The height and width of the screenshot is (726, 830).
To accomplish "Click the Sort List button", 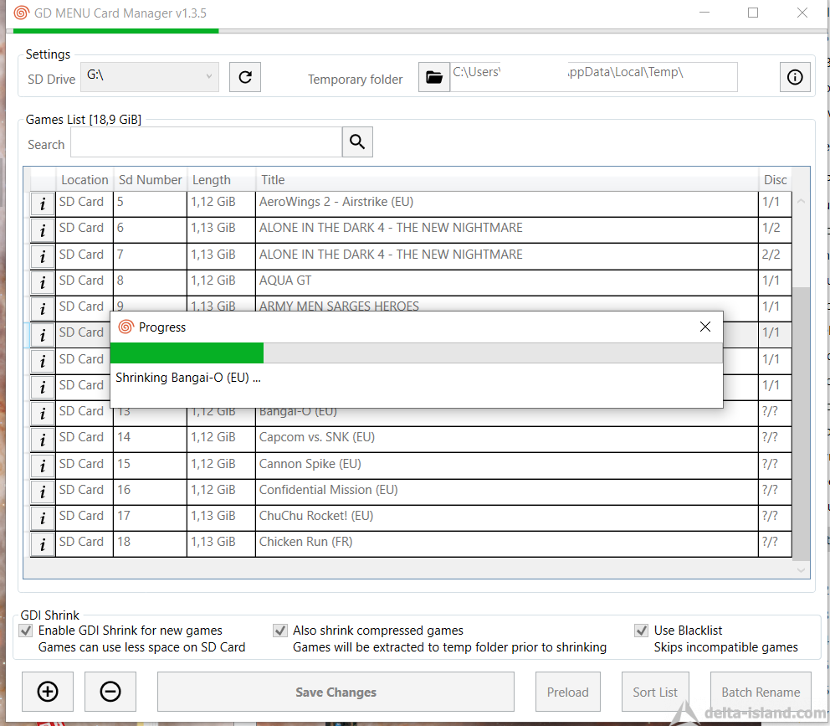I will (655, 692).
